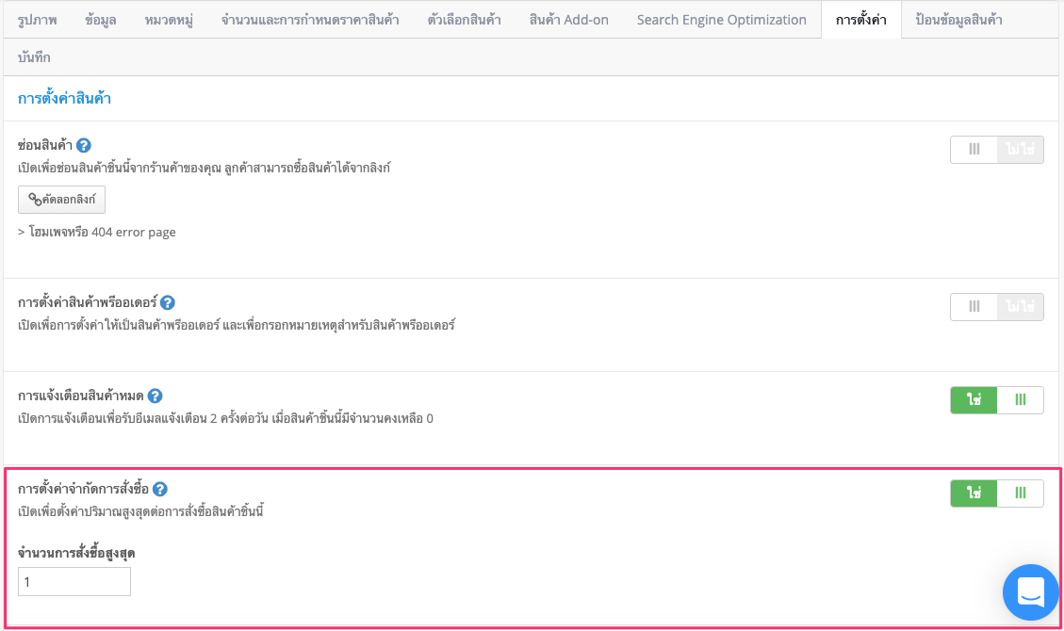Toggle the สินค้าพรีออเดอร์ switch
Image resolution: width=1064 pixels, height=631 pixels.
click(997, 307)
